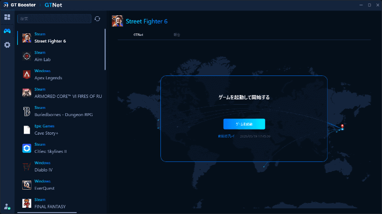This screenshot has height=214, width=382.
Task: Click the Cities: Skylines II icon
Action: click(x=27, y=148)
